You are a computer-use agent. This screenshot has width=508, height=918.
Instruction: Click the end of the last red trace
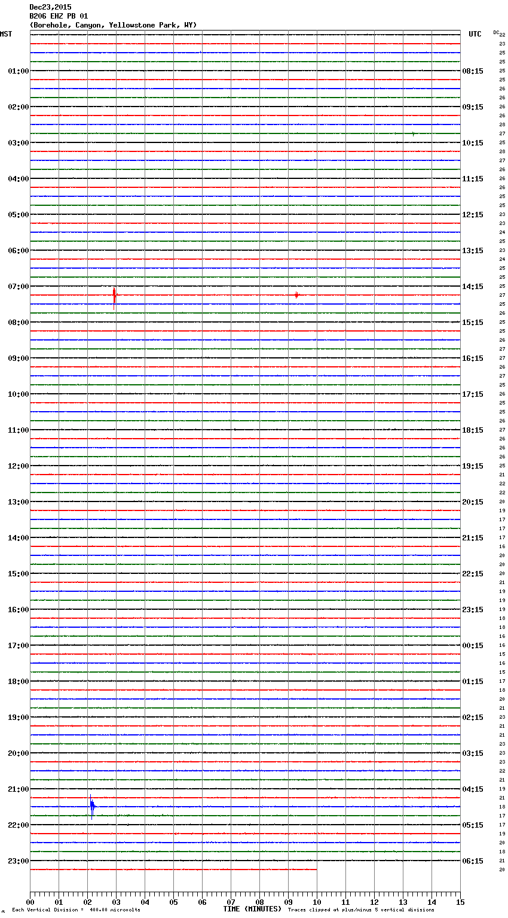pyautogui.click(x=316, y=870)
